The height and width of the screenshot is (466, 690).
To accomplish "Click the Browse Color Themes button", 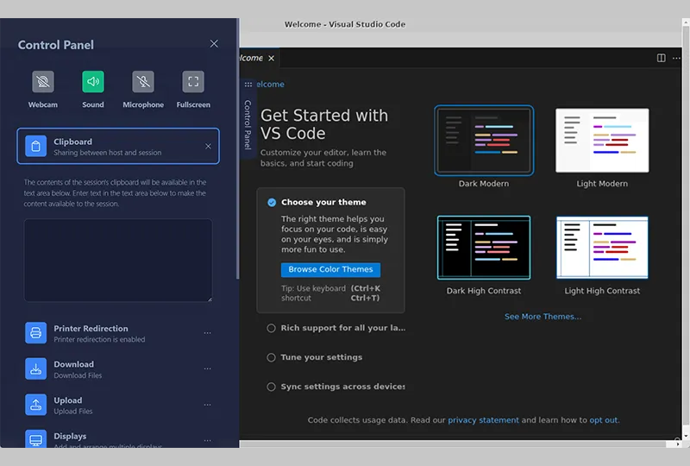I will tap(330, 269).
